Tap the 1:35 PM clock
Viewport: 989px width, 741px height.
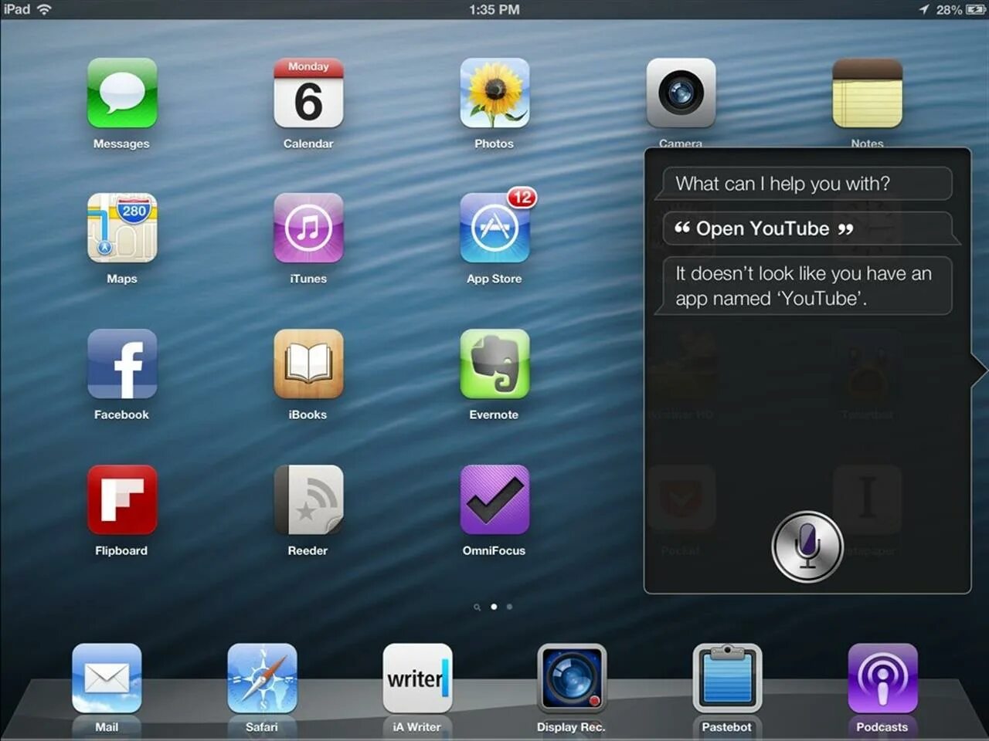coord(494,9)
